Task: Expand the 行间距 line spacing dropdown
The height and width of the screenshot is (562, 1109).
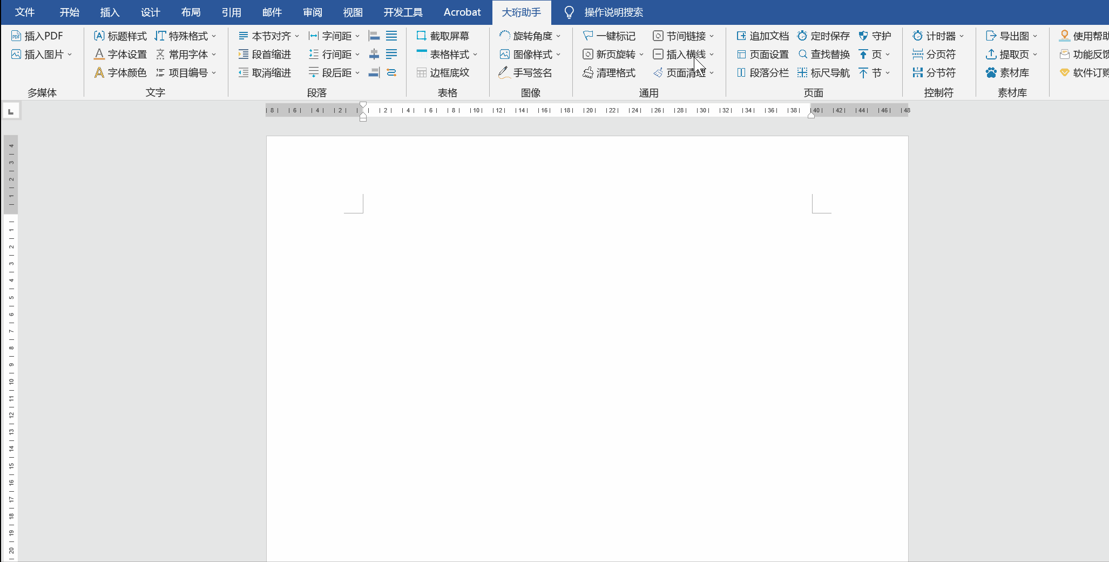Action: point(357,55)
